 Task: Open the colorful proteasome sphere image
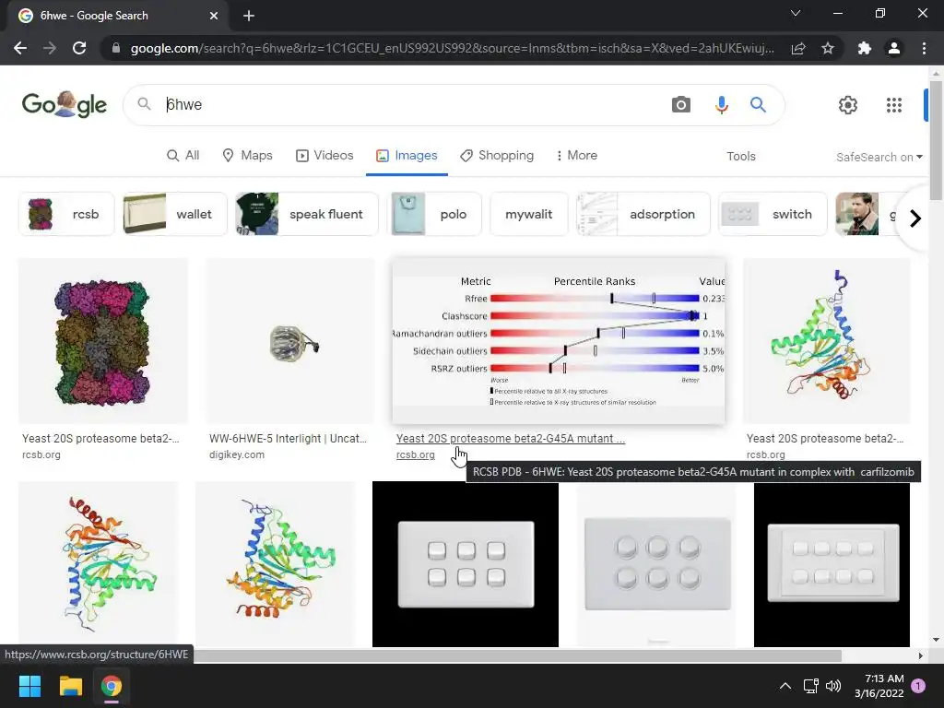tap(103, 341)
